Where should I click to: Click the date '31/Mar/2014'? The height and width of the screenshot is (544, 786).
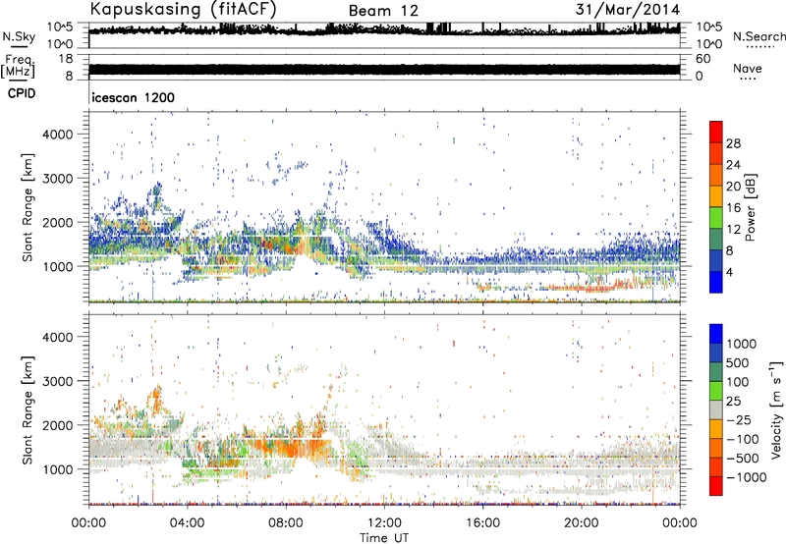coord(628,9)
